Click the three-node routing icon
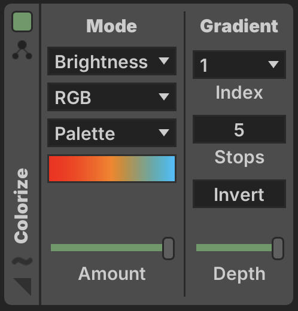The image size is (298, 311). (22, 50)
